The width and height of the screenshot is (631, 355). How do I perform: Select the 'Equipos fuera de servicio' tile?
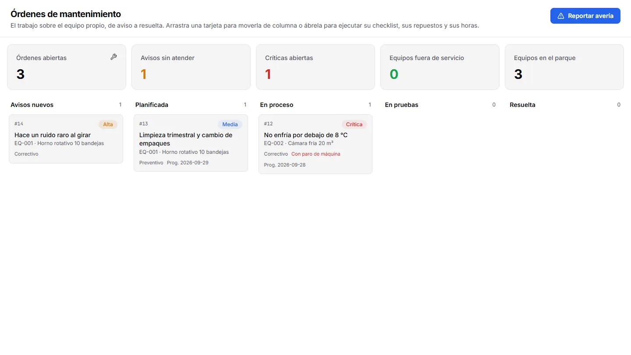440,67
